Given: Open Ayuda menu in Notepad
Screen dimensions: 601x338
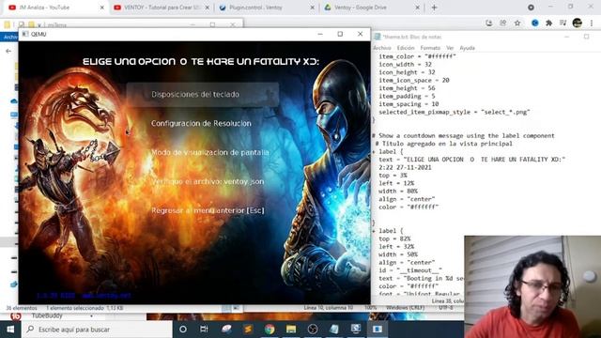Looking at the screenshot, I should [x=468, y=48].
